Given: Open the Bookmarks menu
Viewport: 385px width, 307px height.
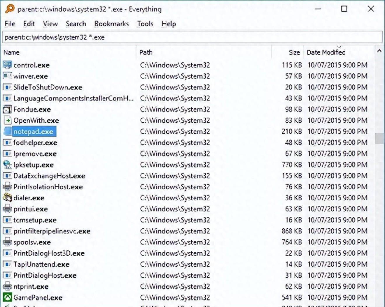Looking at the screenshot, I should coord(111,24).
